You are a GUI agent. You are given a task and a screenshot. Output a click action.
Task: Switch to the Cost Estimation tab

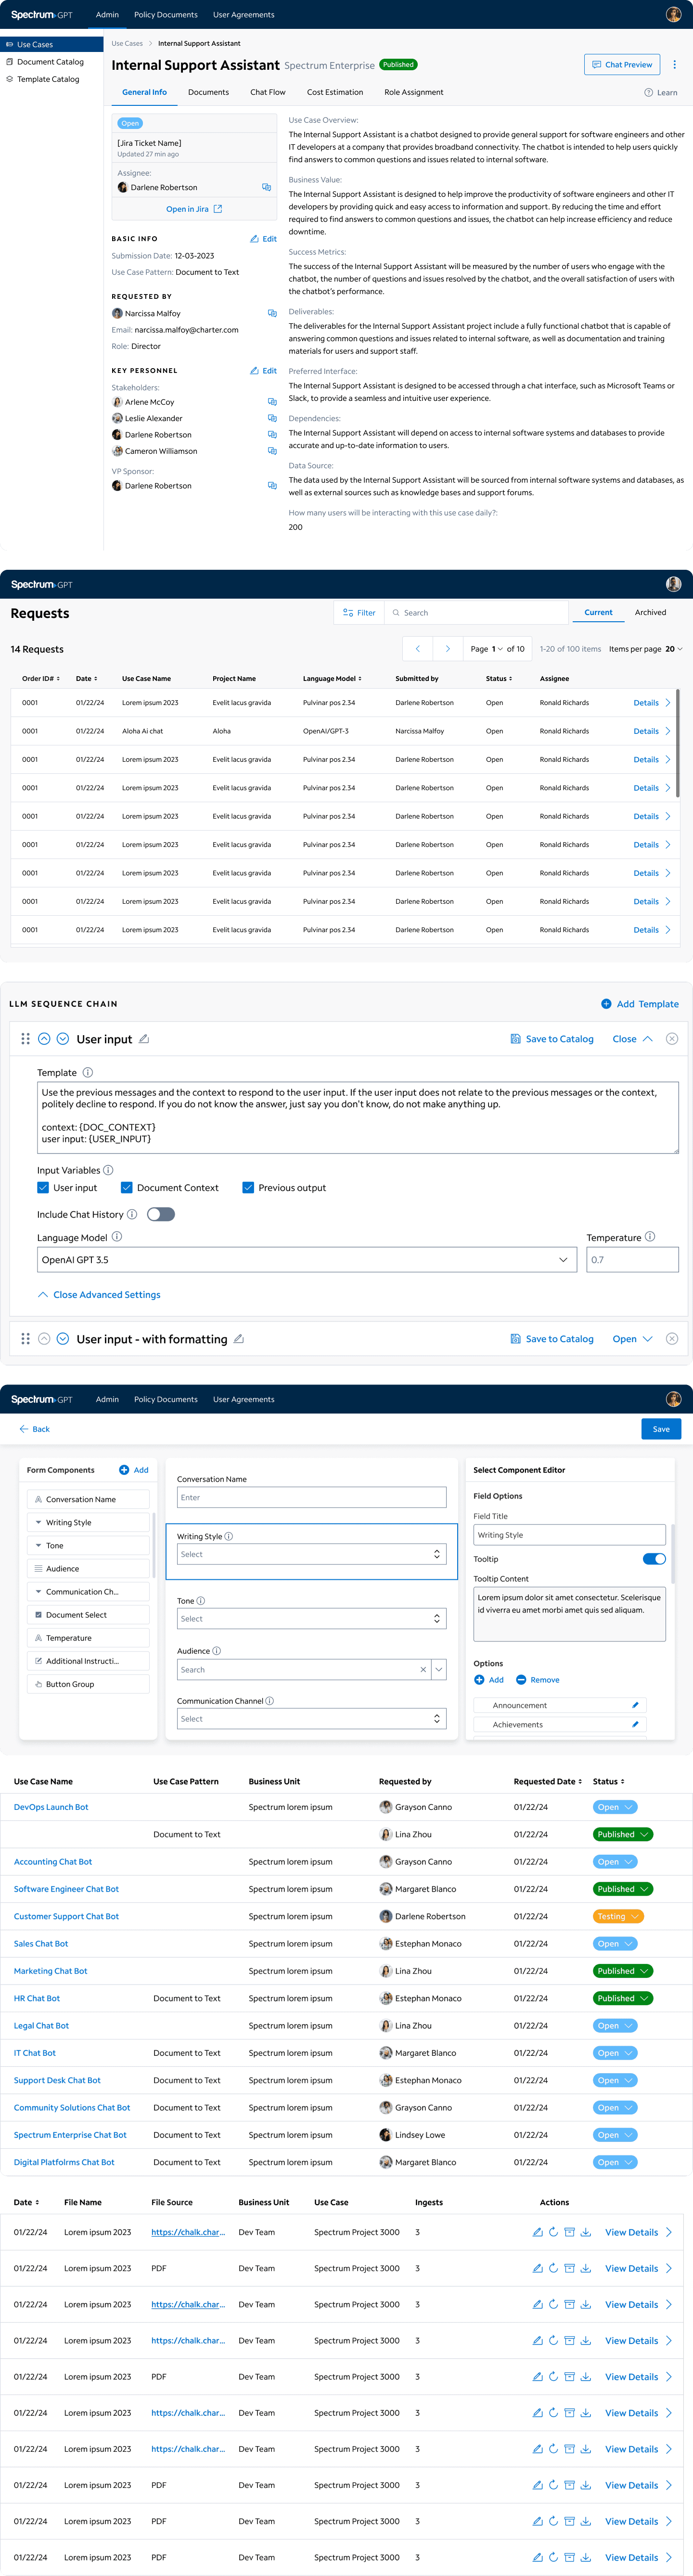[x=335, y=93]
